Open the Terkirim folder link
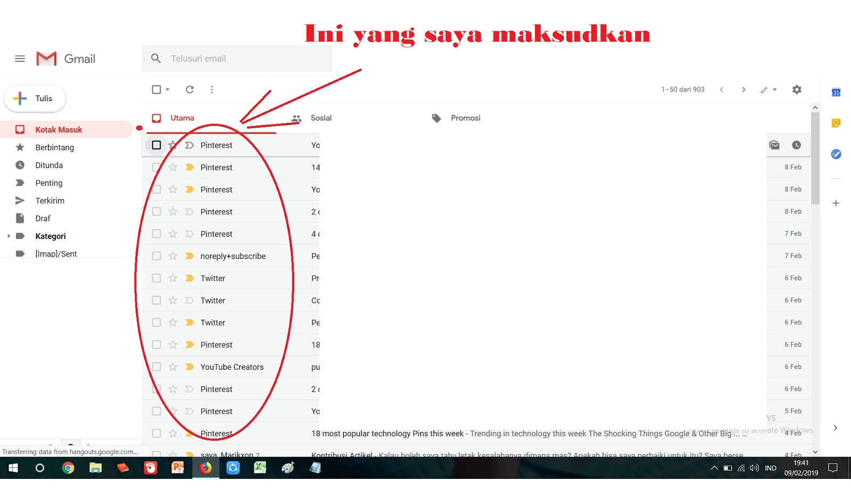This screenshot has height=490, width=851. pos(49,201)
